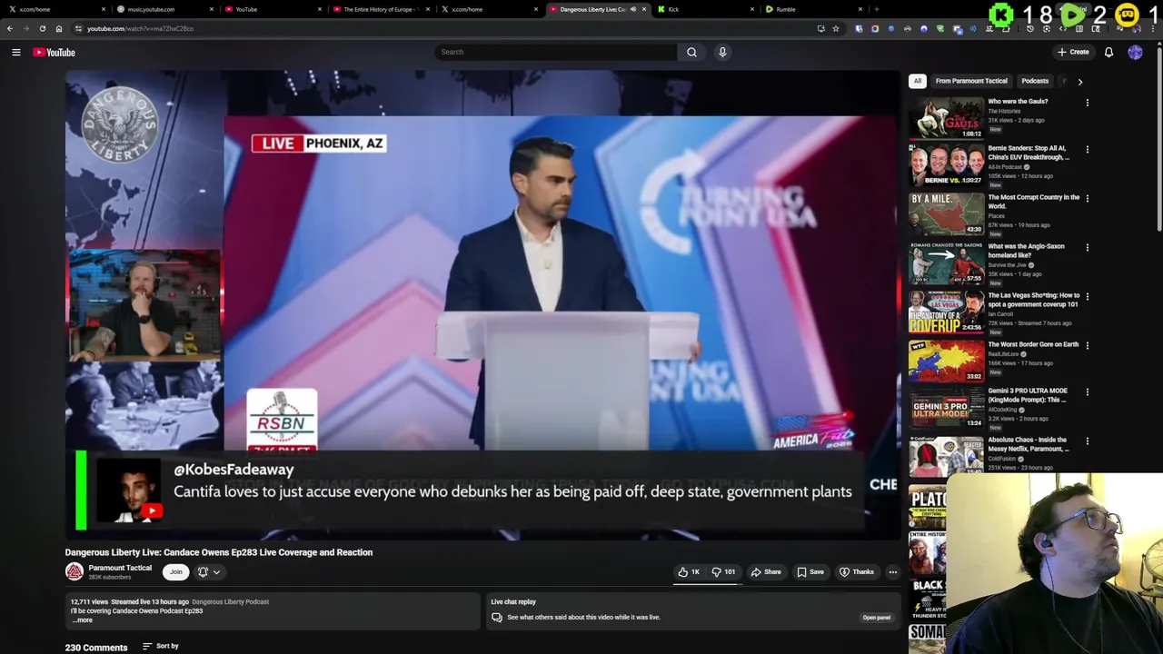The image size is (1163, 654).
Task: Open more actions ellipsis below the video
Action: (893, 572)
